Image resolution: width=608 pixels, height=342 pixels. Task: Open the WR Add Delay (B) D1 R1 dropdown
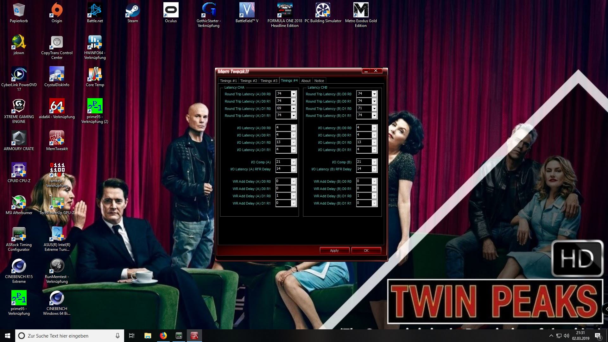coord(374,203)
